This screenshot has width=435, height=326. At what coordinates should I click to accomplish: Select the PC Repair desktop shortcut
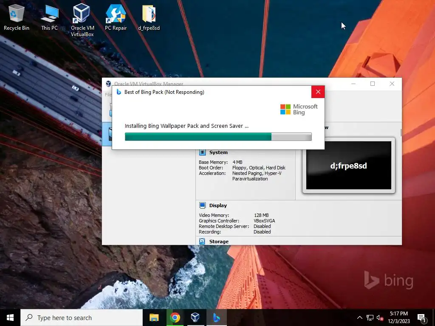tap(116, 18)
